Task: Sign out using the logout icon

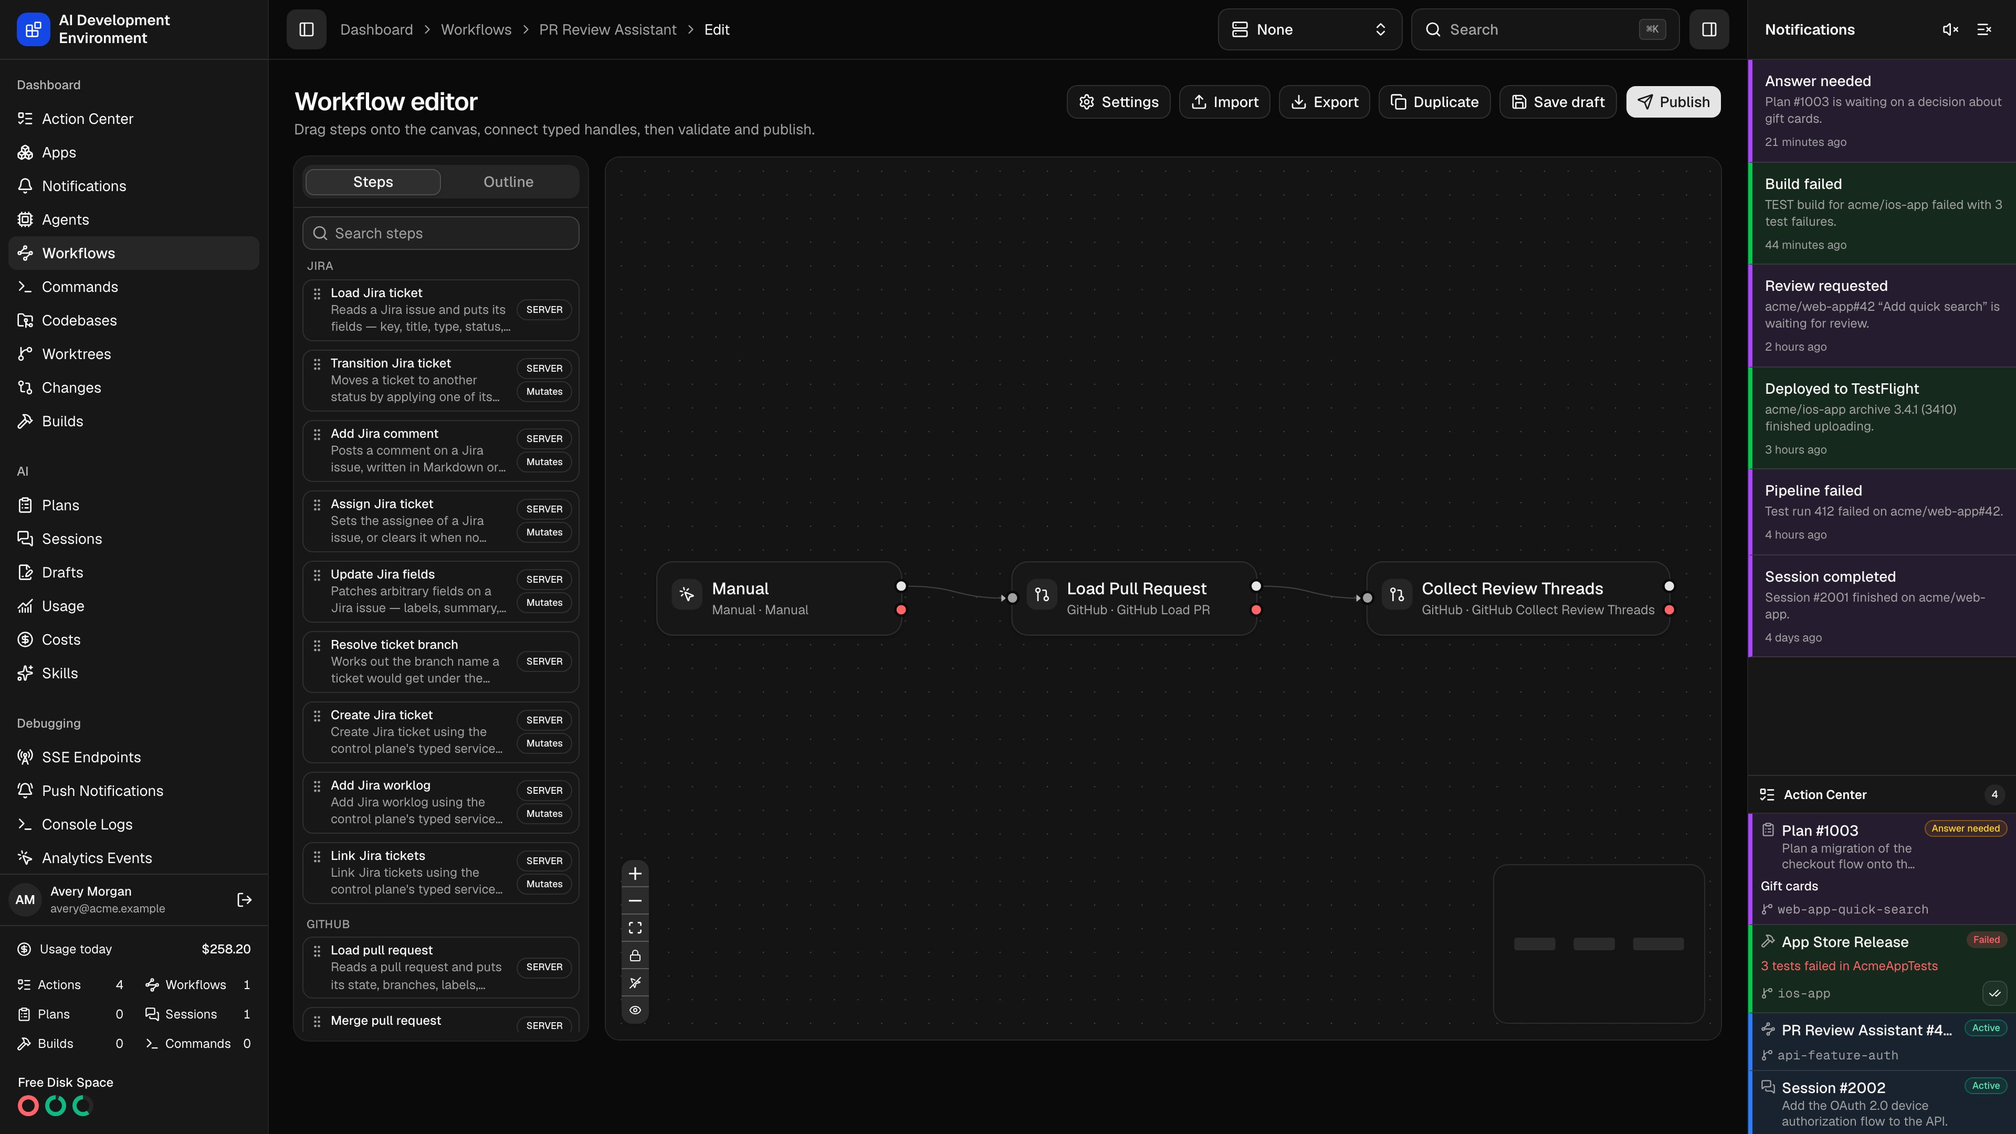Action: (244, 900)
